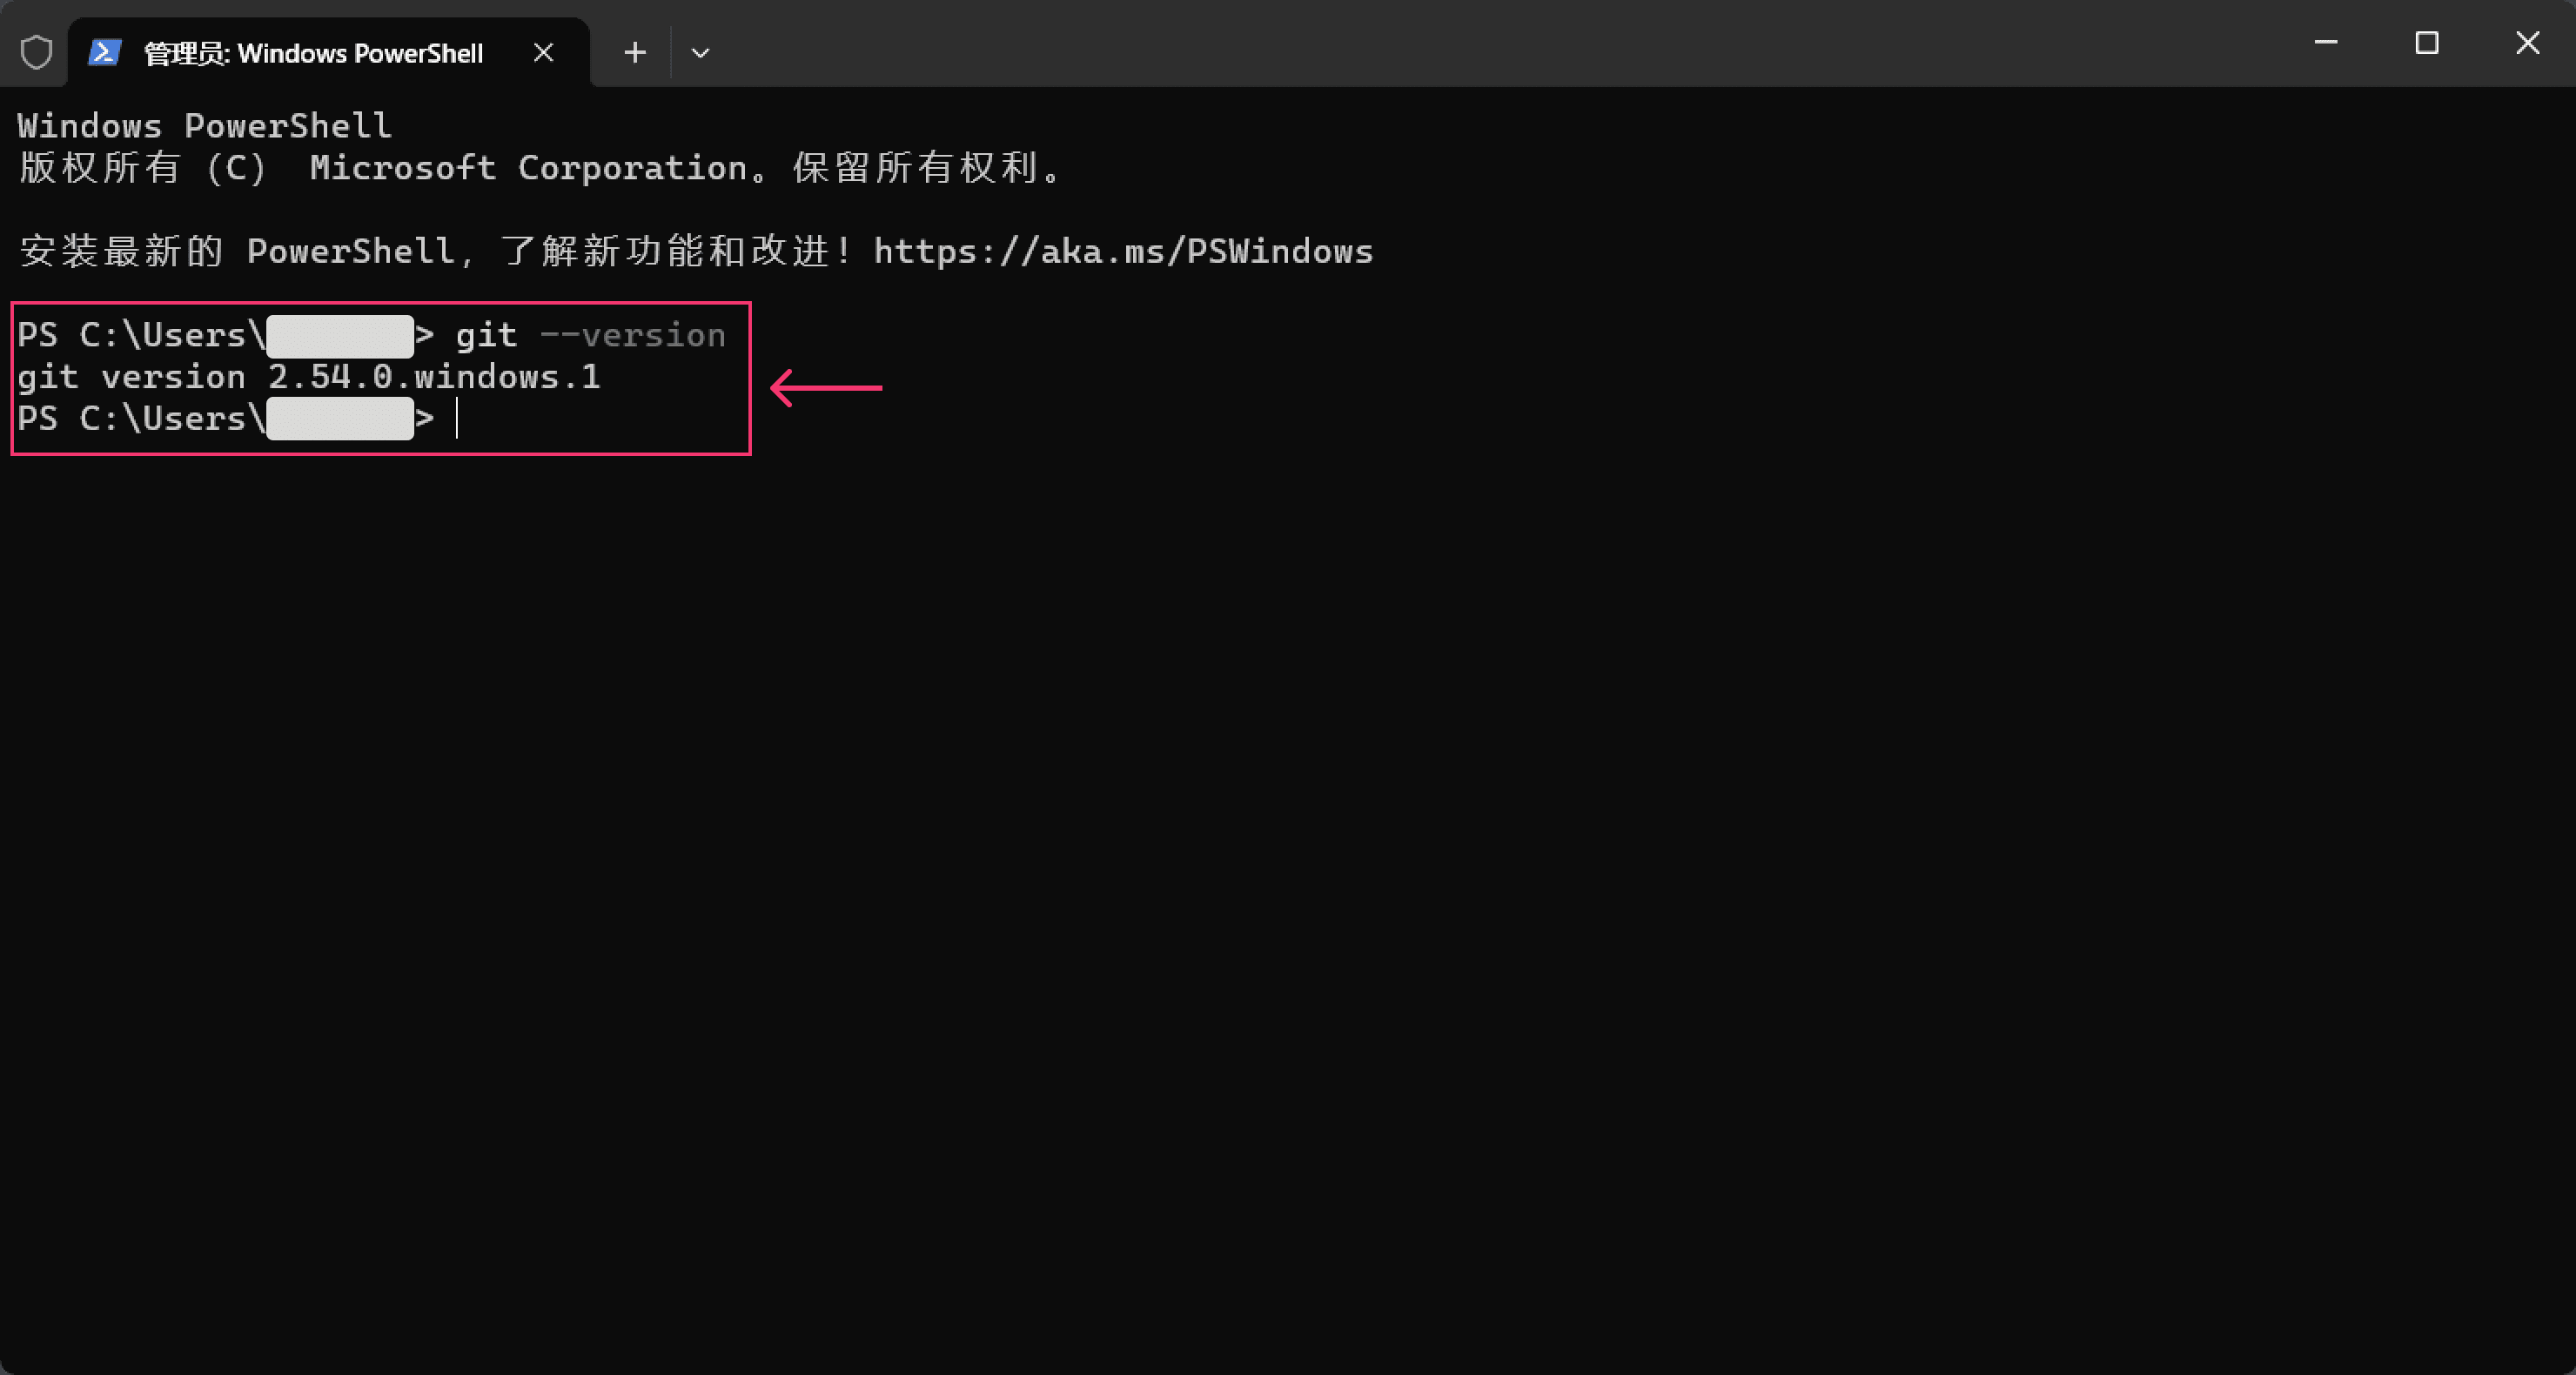
Task: Click the PowerShell icon in the tab
Action: pos(105,52)
